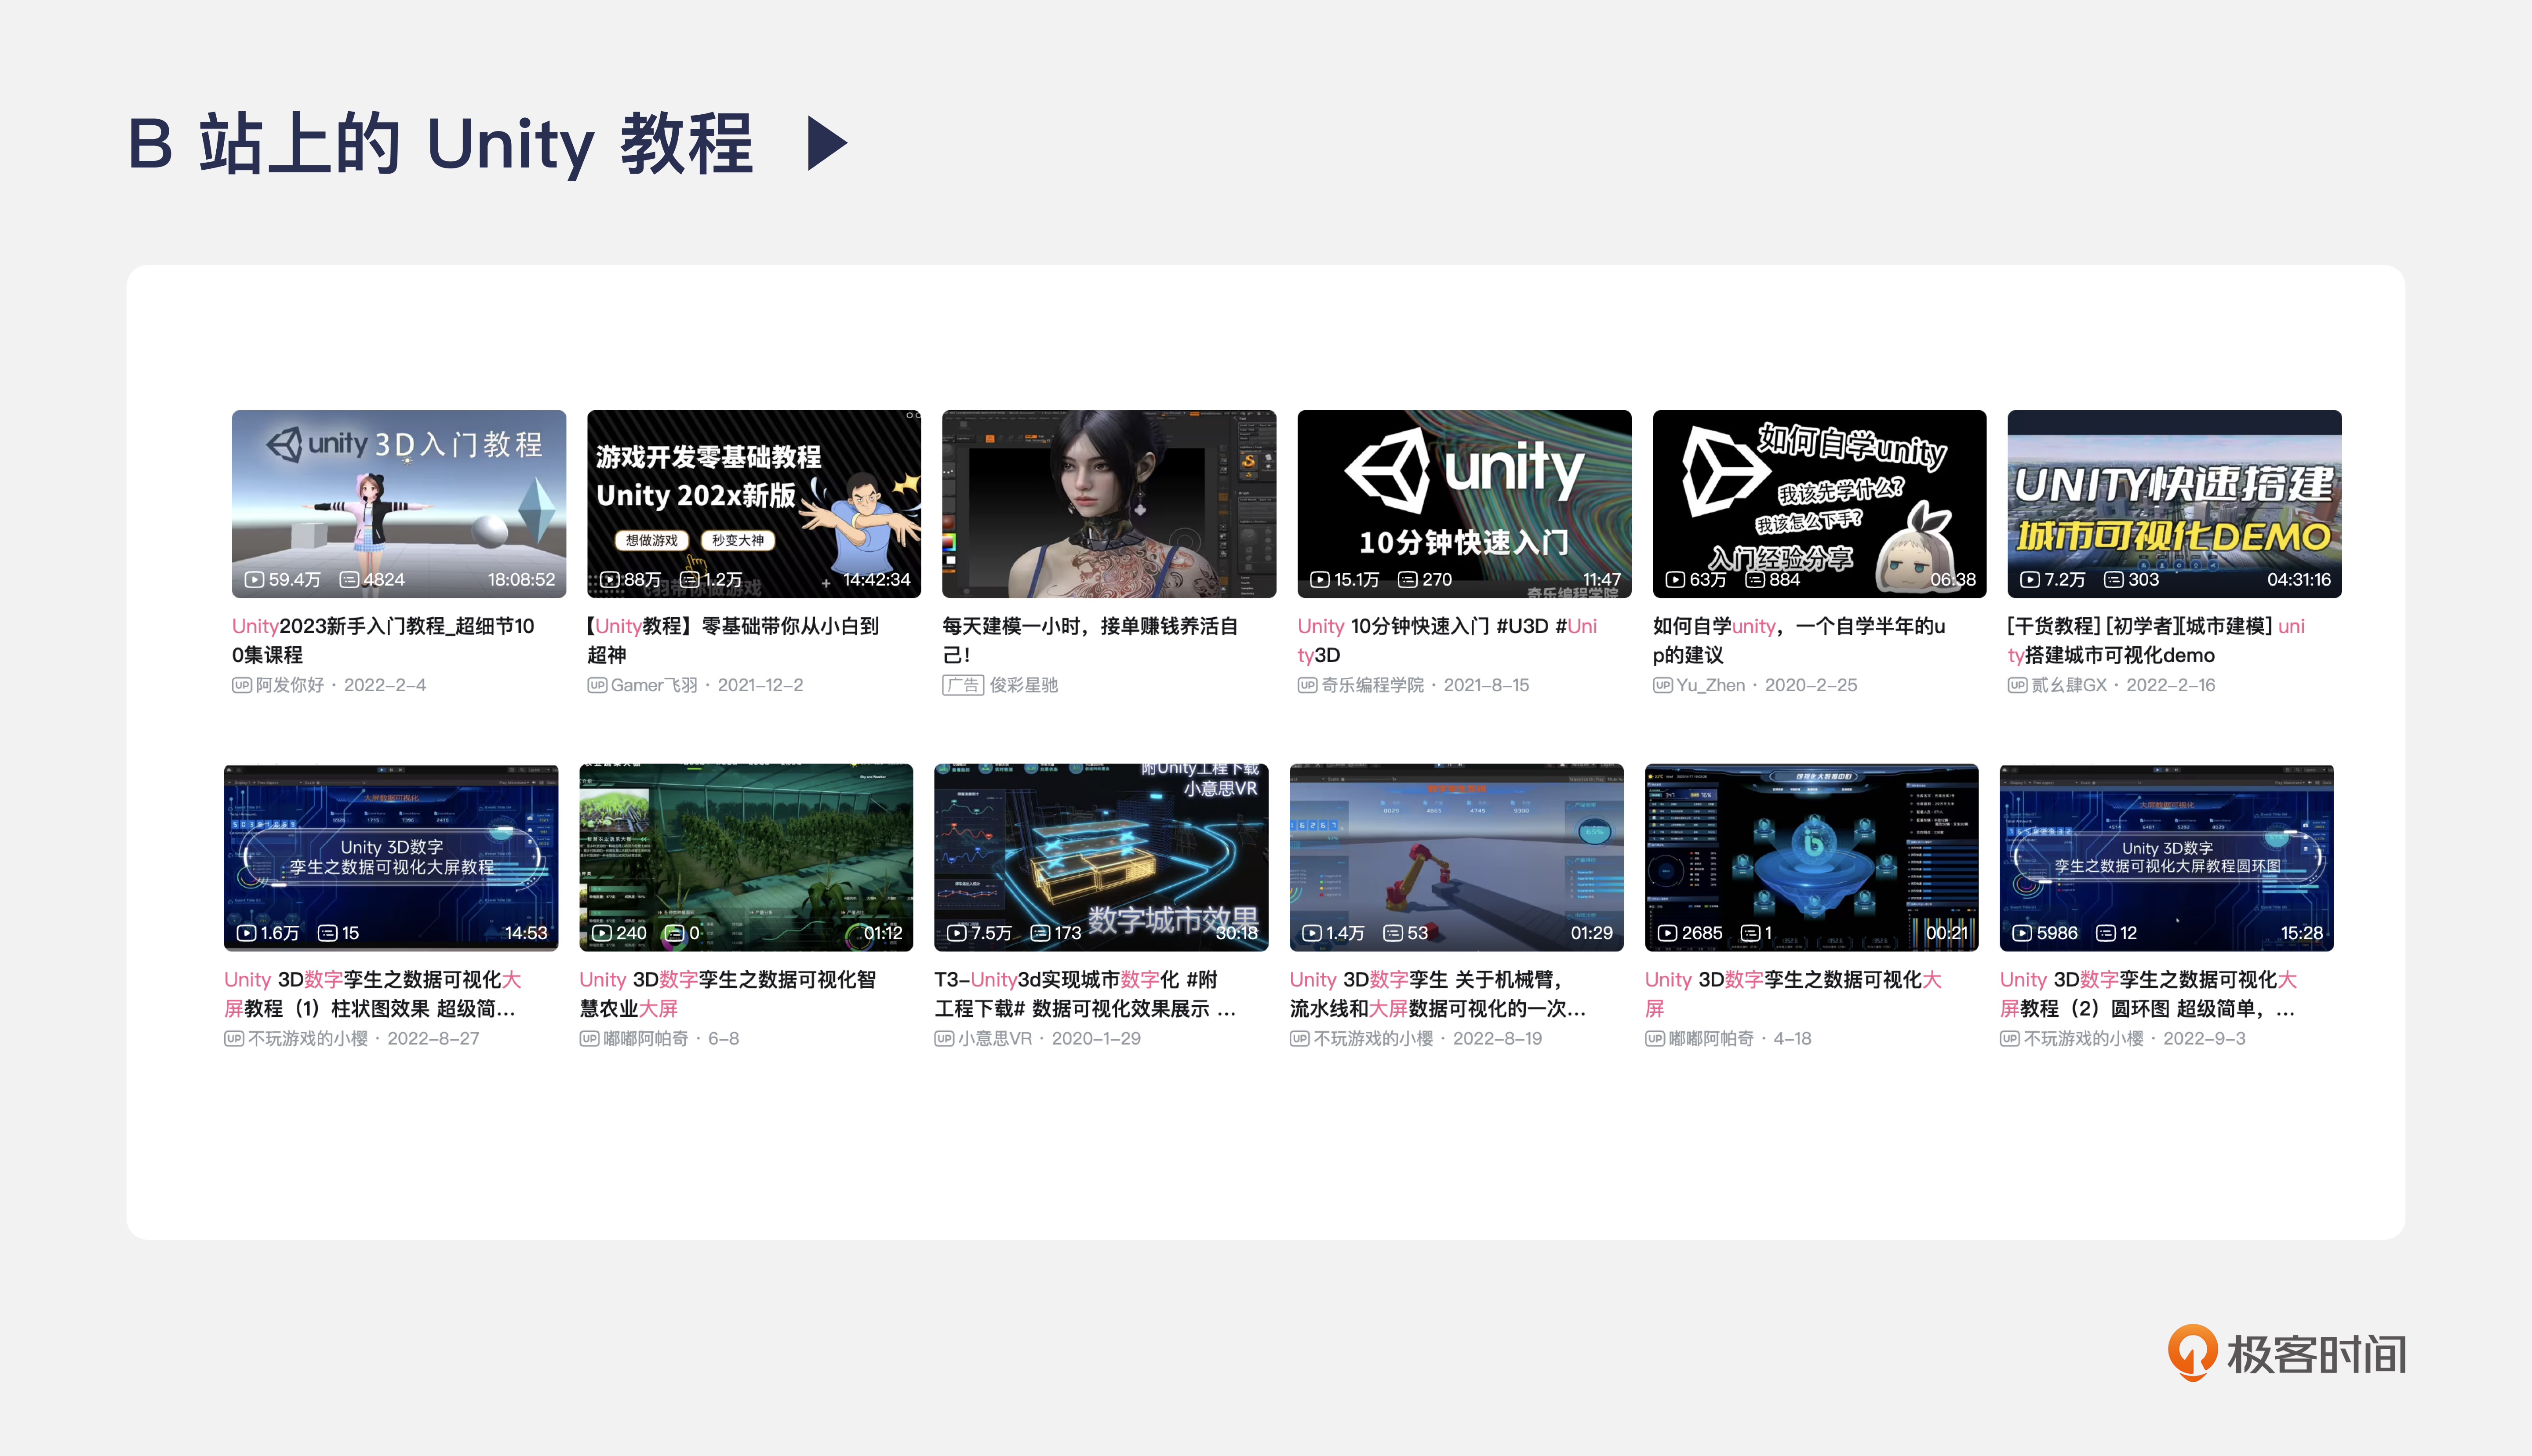Viewport: 2532px width, 1456px height.
Task: Open advertiser 俊彩星驰 link
Action: click(1024, 685)
